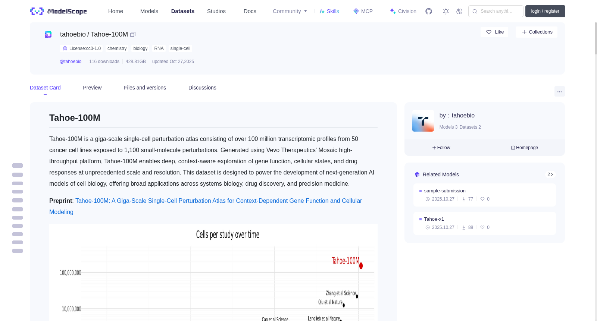Open the Models menu item
Screen dimensions: 597x321
coord(149,11)
